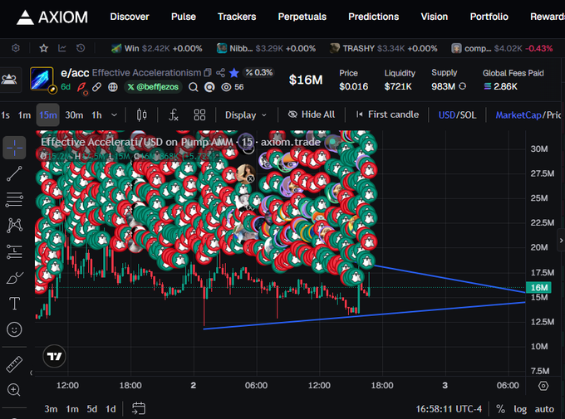
Task: Select the horizontal lines Fibonacci tool
Action: (x=14, y=199)
